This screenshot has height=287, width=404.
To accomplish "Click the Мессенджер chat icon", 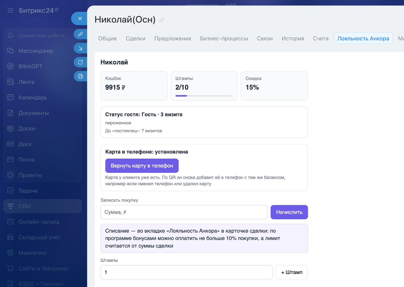I will point(11,51).
